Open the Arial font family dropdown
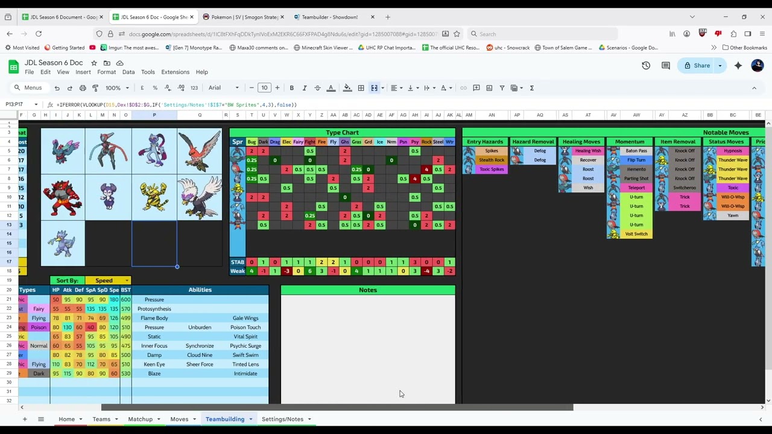This screenshot has width=772, height=434. [224, 88]
